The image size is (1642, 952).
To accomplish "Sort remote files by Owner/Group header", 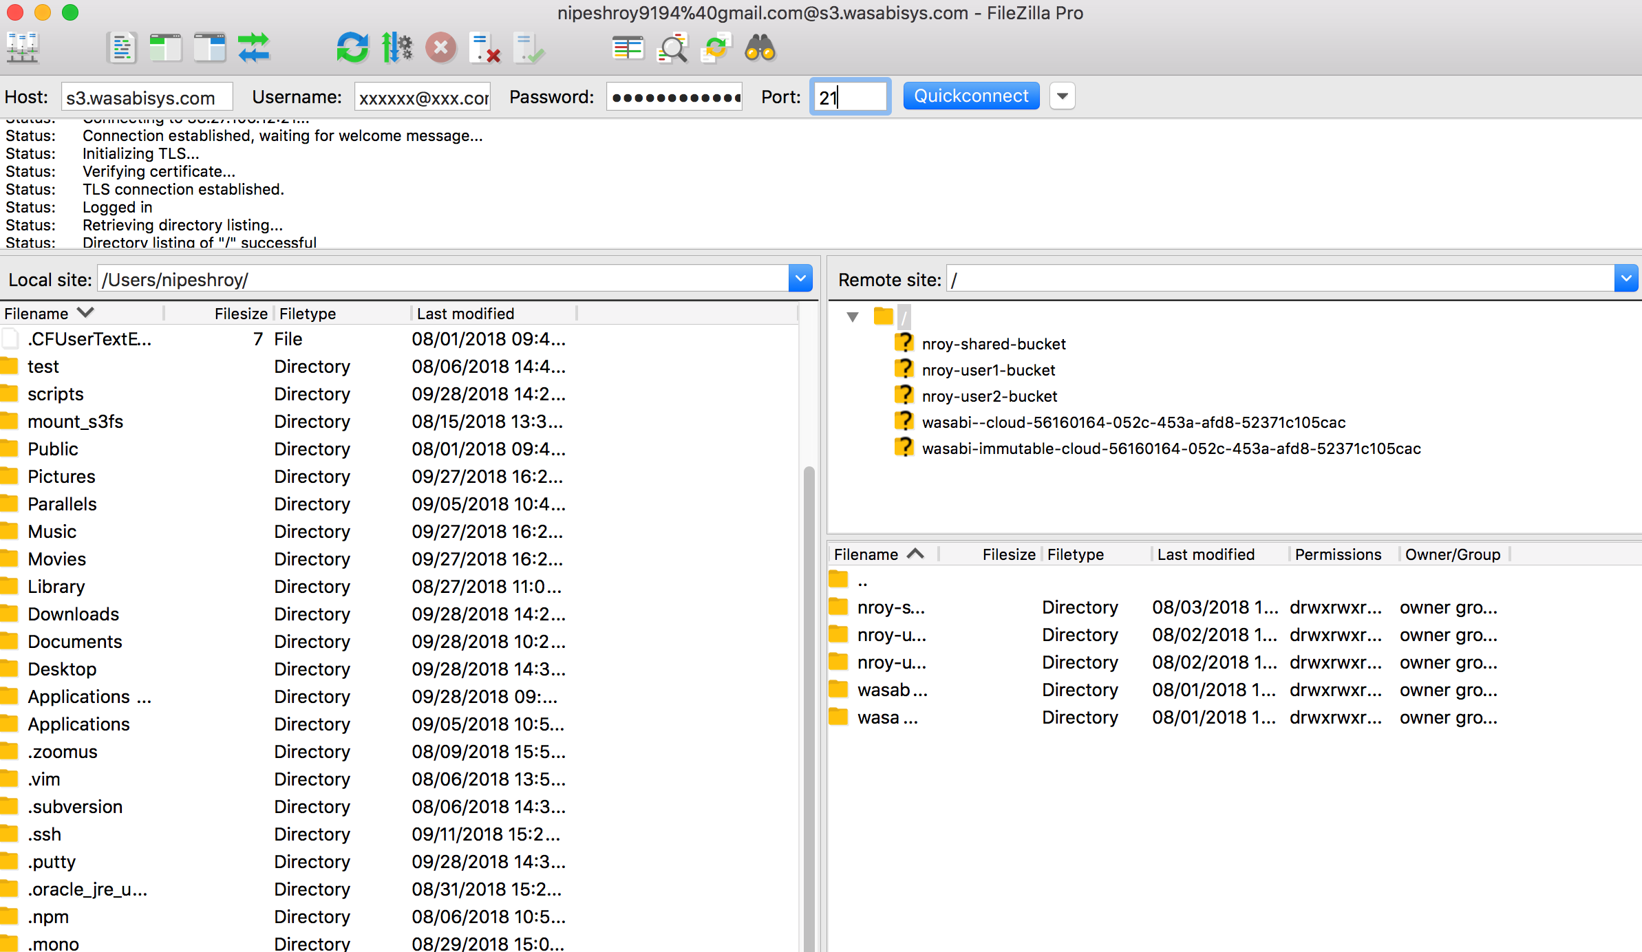I will tap(1454, 554).
